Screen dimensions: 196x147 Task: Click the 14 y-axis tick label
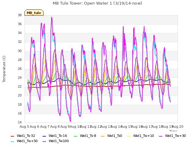(x=20, y=122)
